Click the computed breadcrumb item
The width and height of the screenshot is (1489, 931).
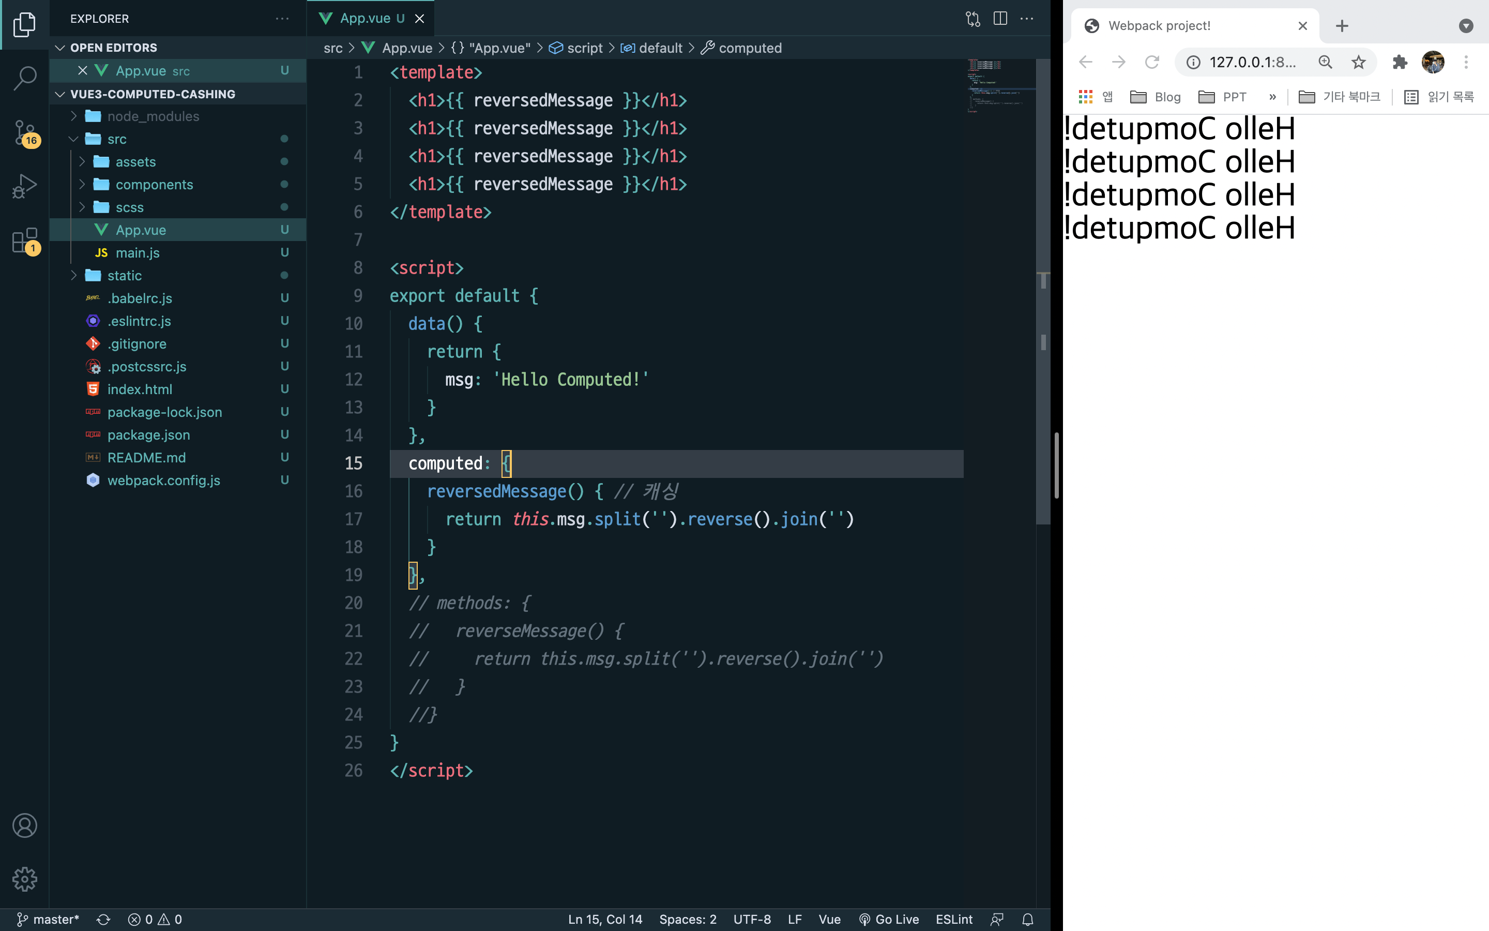click(x=741, y=48)
